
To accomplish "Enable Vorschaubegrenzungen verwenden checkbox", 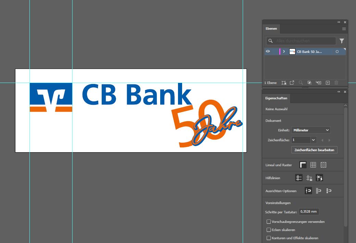I will (269, 221).
